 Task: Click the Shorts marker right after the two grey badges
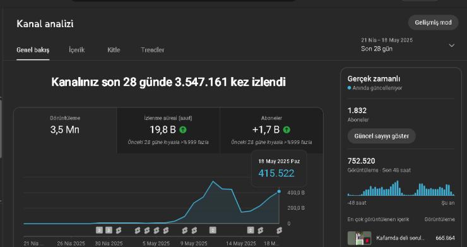click(119, 231)
